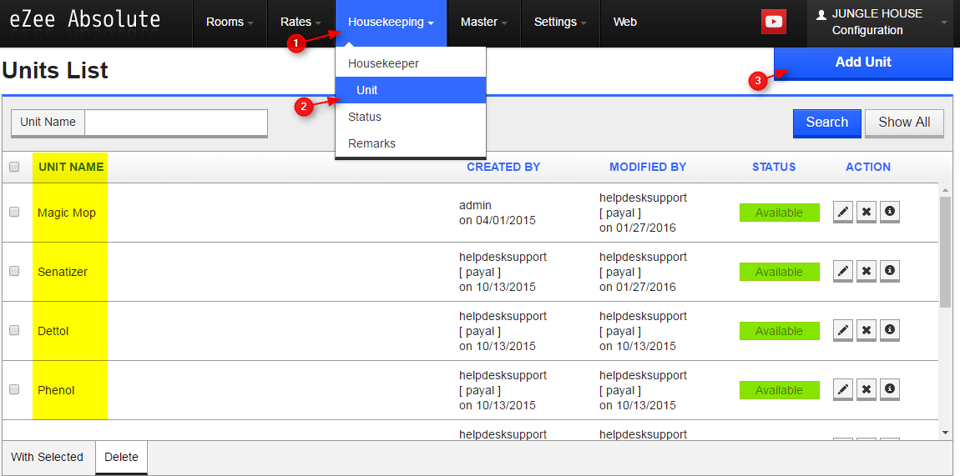Check the Senatizer row checkbox

14,271
